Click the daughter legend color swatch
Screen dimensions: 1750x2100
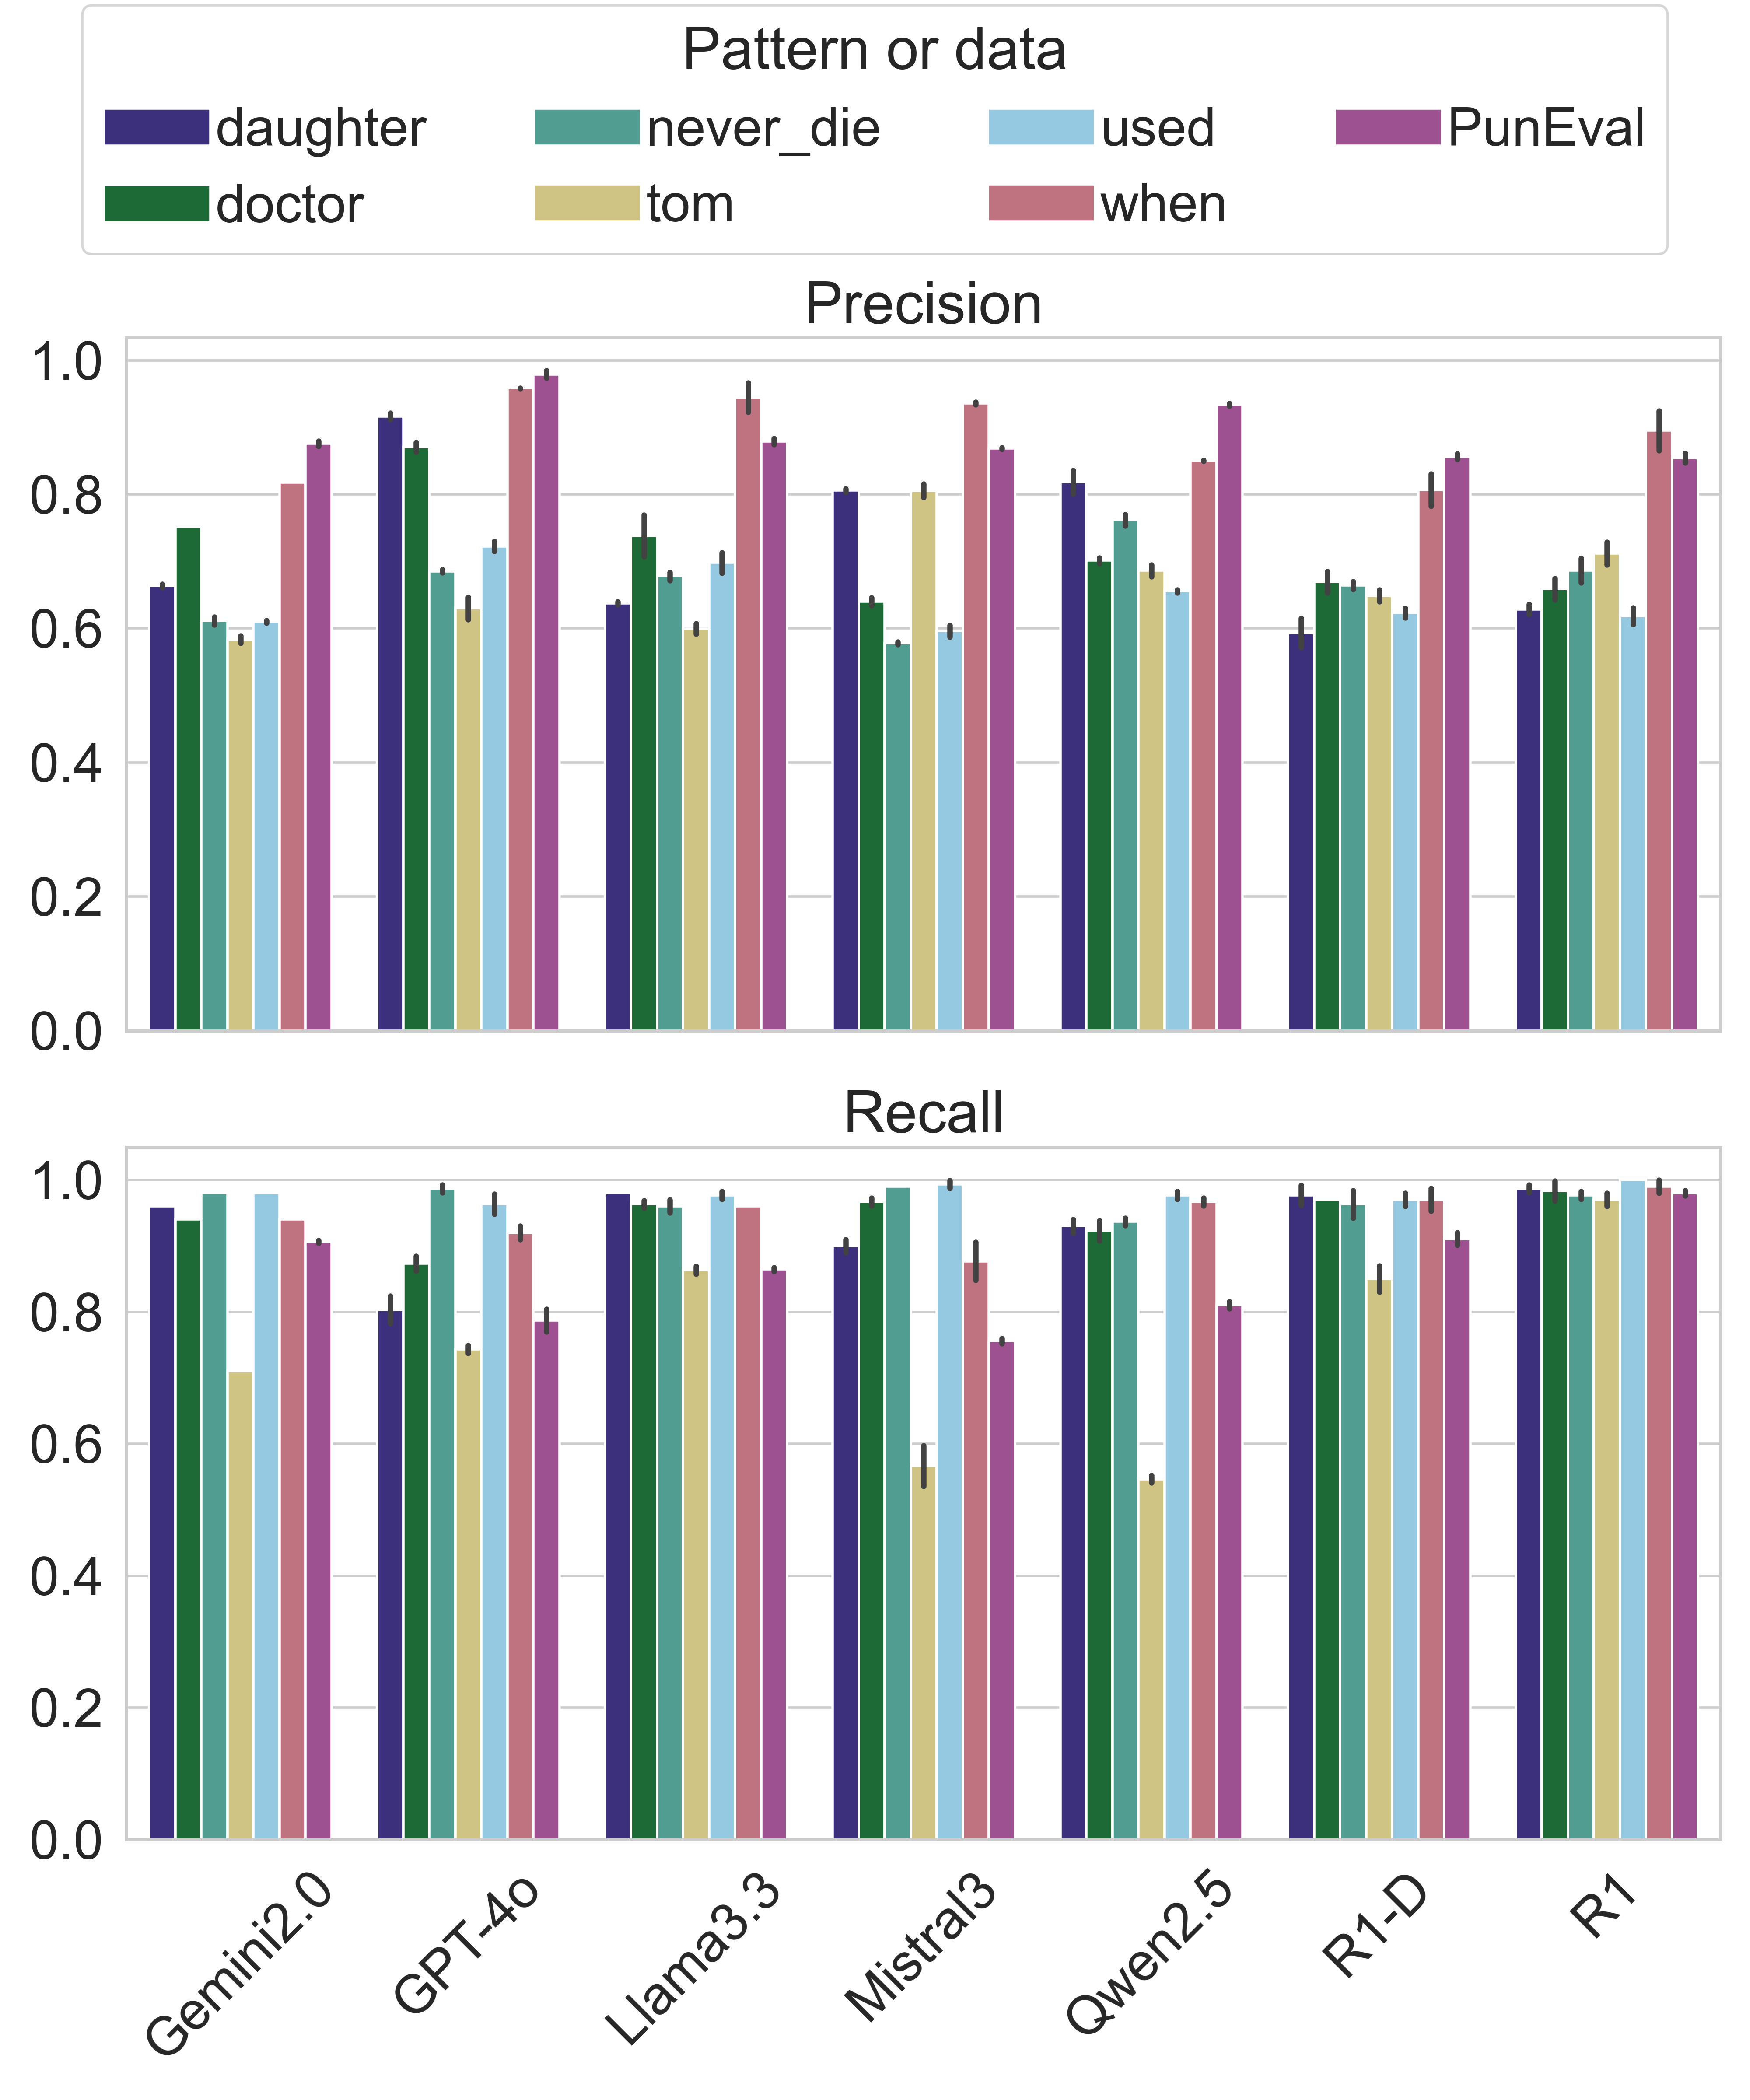point(157,127)
